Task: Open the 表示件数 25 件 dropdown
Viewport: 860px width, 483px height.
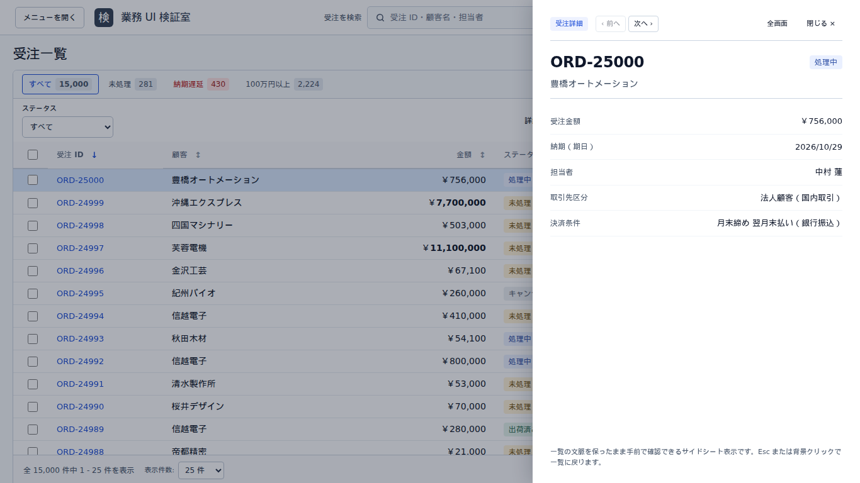Action: [x=201, y=470]
